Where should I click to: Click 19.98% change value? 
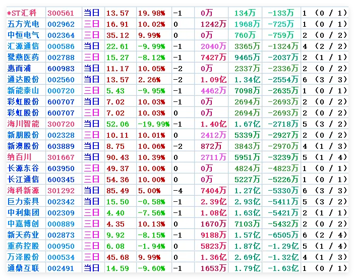click(151, 13)
